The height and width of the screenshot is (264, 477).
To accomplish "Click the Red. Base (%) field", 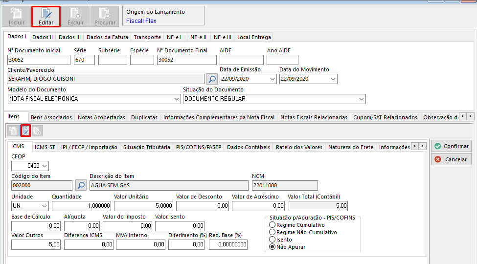I will pyautogui.click(x=228, y=244).
